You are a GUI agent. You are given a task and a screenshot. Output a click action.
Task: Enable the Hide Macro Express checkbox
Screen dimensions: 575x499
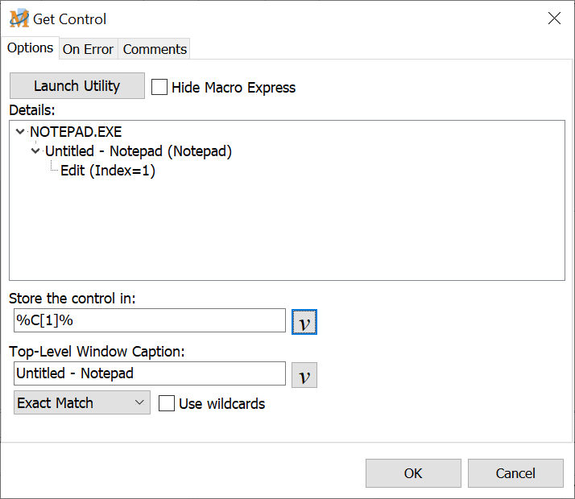[159, 87]
